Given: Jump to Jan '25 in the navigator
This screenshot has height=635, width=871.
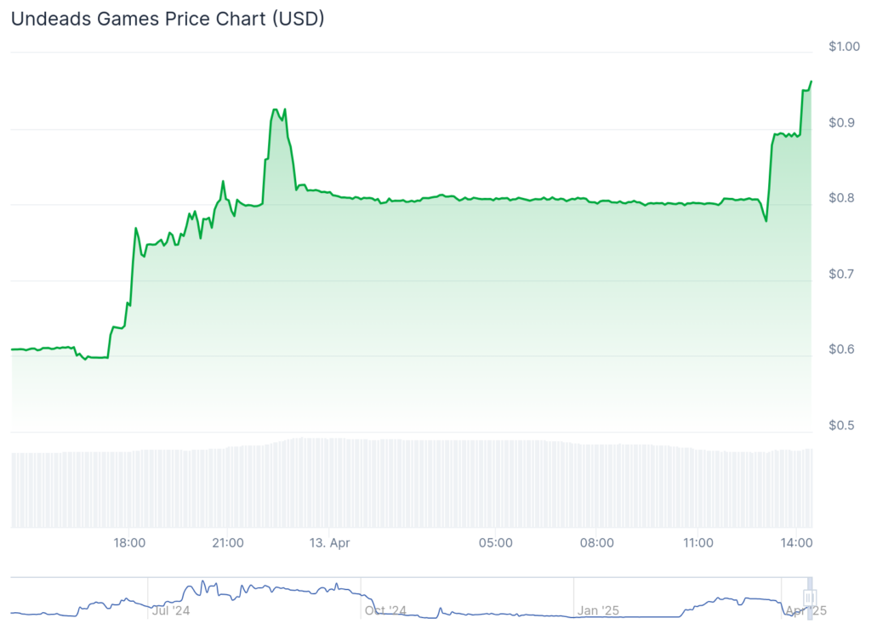Looking at the screenshot, I should pos(599,610).
